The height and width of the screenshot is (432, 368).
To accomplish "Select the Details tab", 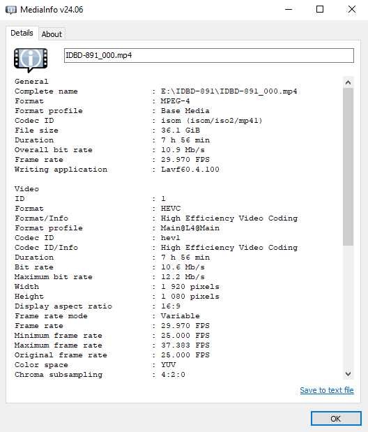I will (22, 33).
